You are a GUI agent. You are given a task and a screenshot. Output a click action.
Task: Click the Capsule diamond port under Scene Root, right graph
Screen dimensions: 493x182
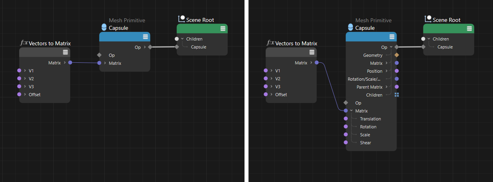point(423,47)
